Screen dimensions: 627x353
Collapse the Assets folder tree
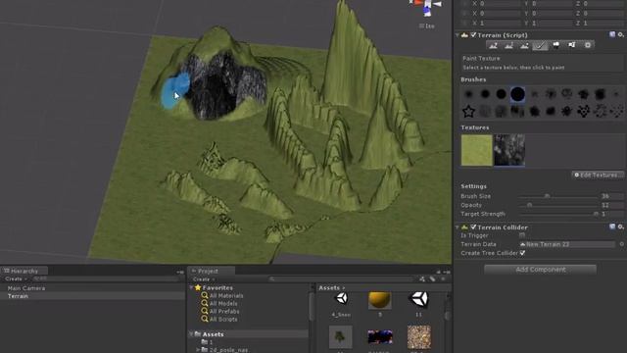[191, 334]
